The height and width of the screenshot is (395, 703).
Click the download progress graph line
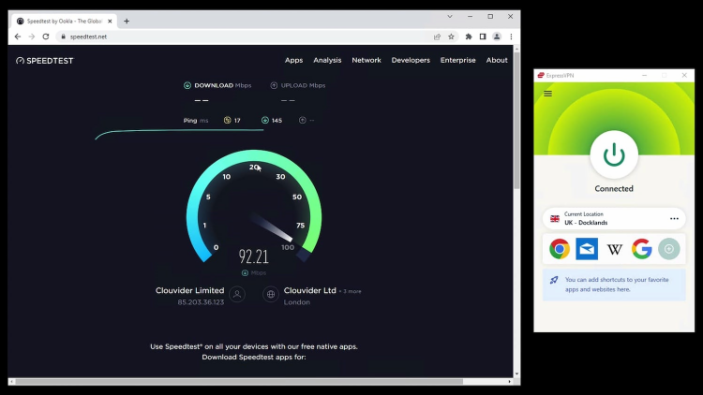179,134
